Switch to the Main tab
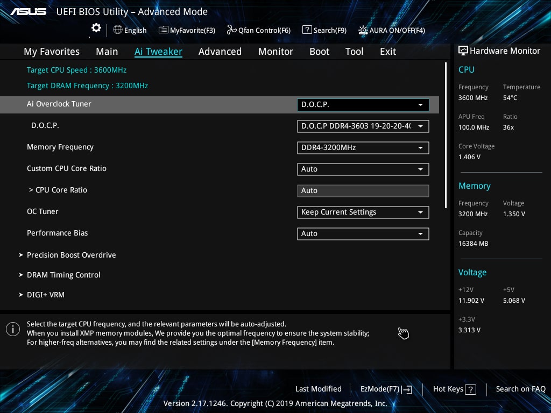Image resolution: width=551 pixels, height=413 pixels. coord(107,52)
